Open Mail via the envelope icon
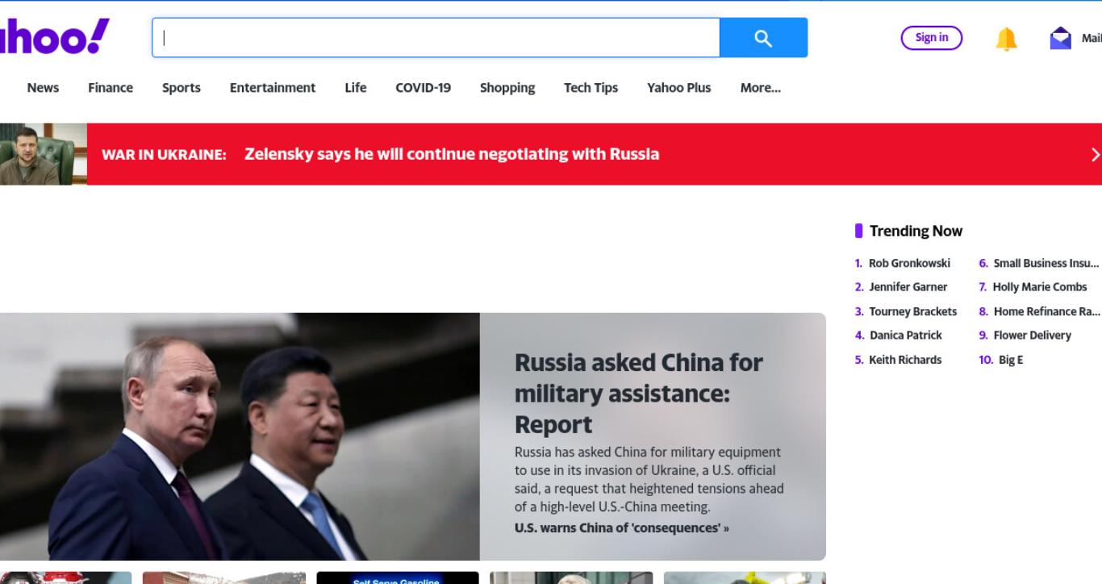The width and height of the screenshot is (1102, 584). [1060, 38]
